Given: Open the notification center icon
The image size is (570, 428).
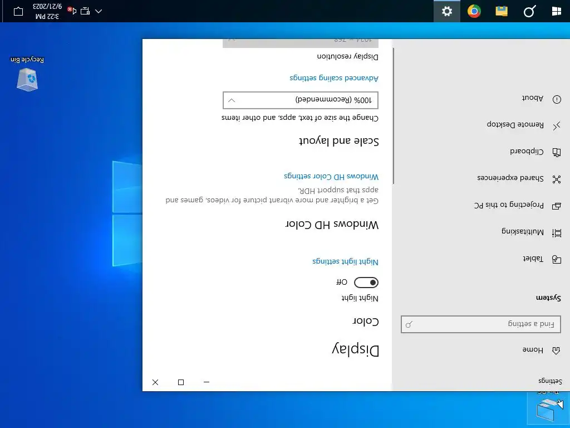Looking at the screenshot, I should point(18,11).
